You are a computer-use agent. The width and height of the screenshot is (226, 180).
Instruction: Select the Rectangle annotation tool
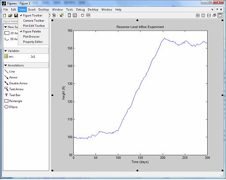click(x=13, y=101)
